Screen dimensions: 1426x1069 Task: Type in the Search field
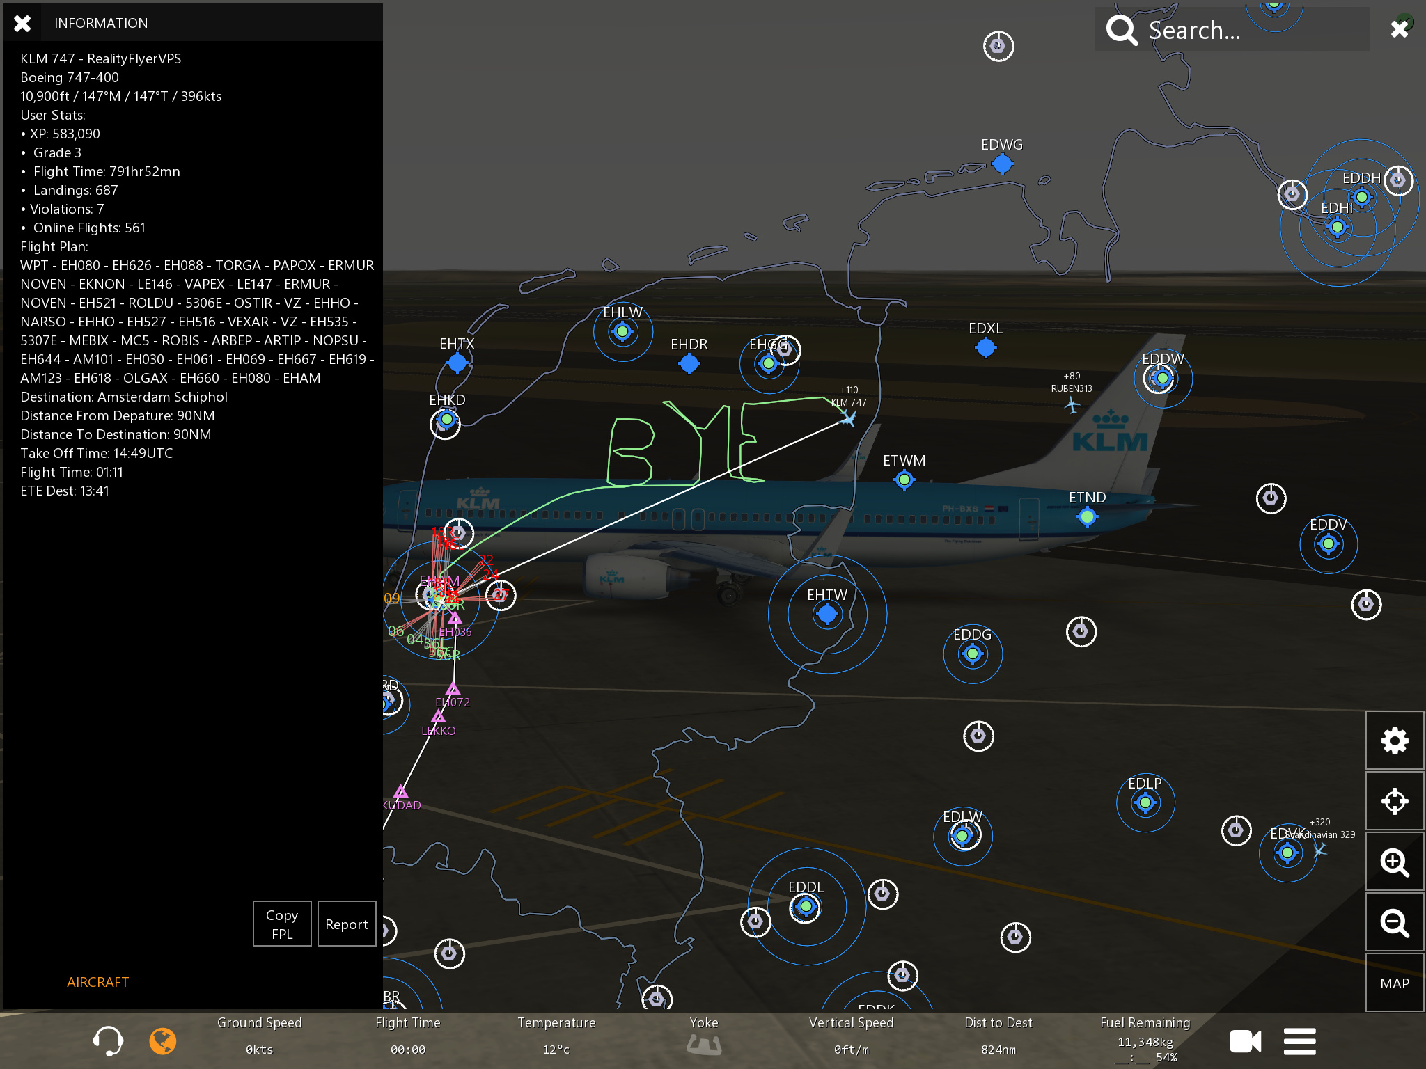1246,30
